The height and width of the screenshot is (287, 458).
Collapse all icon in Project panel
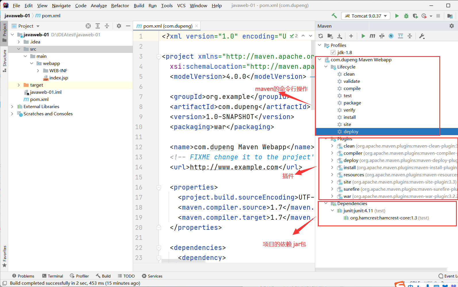pos(107,26)
